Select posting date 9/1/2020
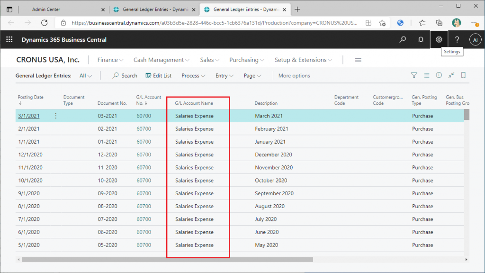This screenshot has width=485, height=273. (x=29, y=193)
